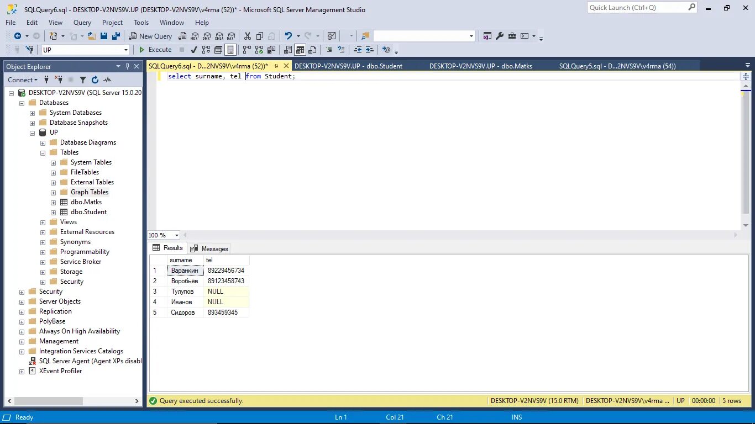The image size is (755, 424).
Task: Toggle the Object Explorer auto-hide pin
Action: click(x=127, y=66)
